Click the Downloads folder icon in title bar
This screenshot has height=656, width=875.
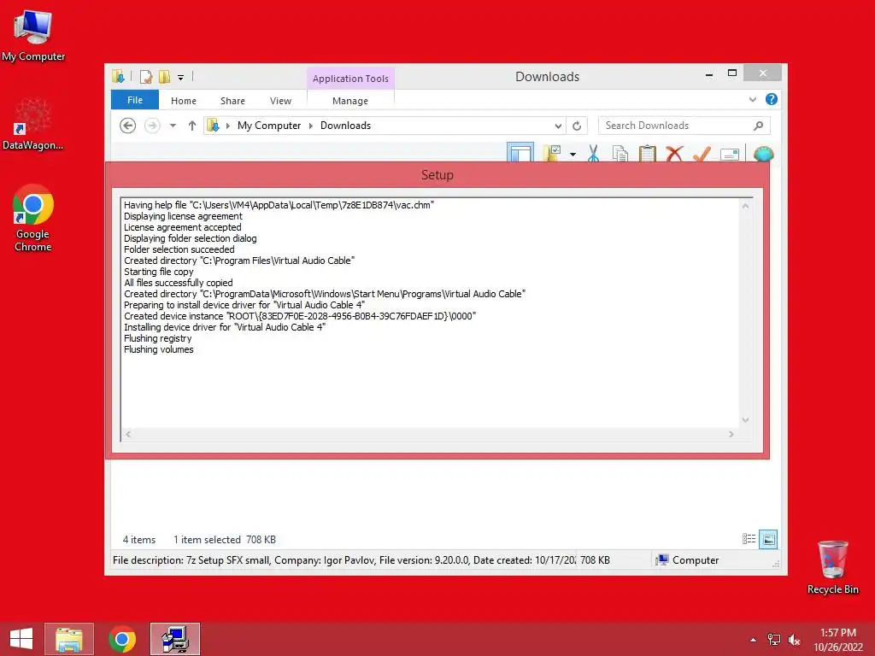118,76
